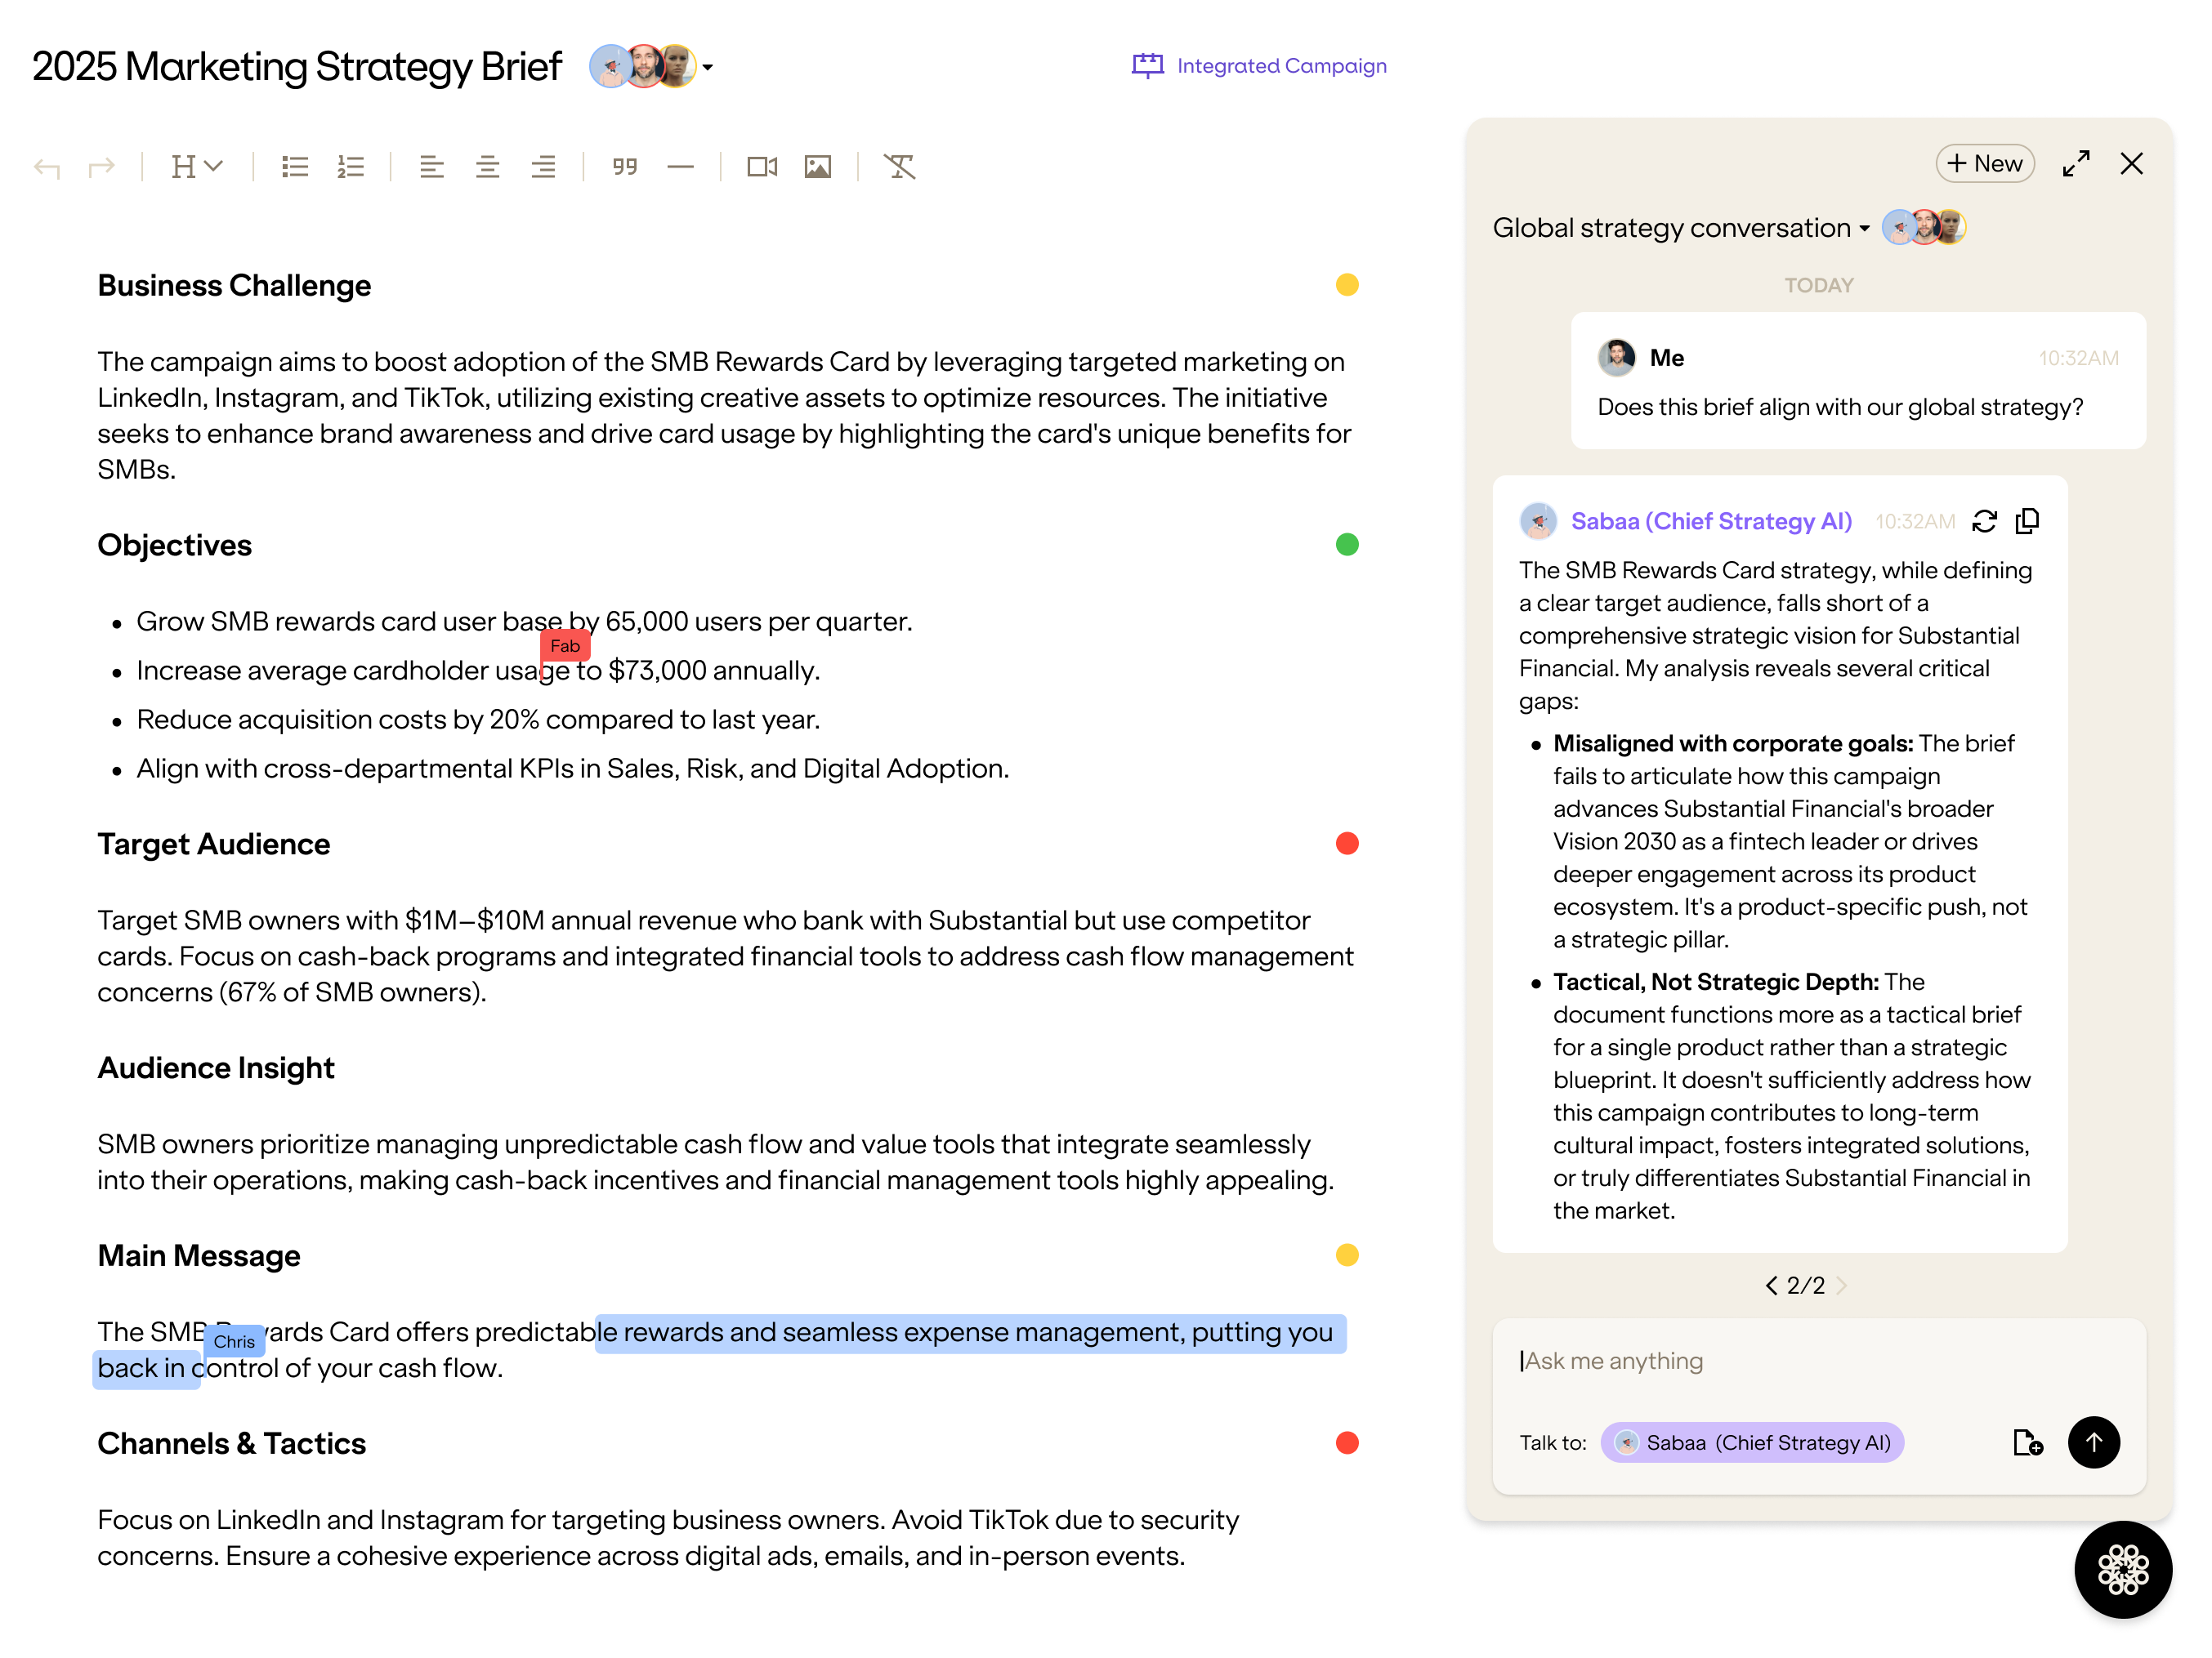
Task: Open the heading style dropdown
Action: (196, 167)
